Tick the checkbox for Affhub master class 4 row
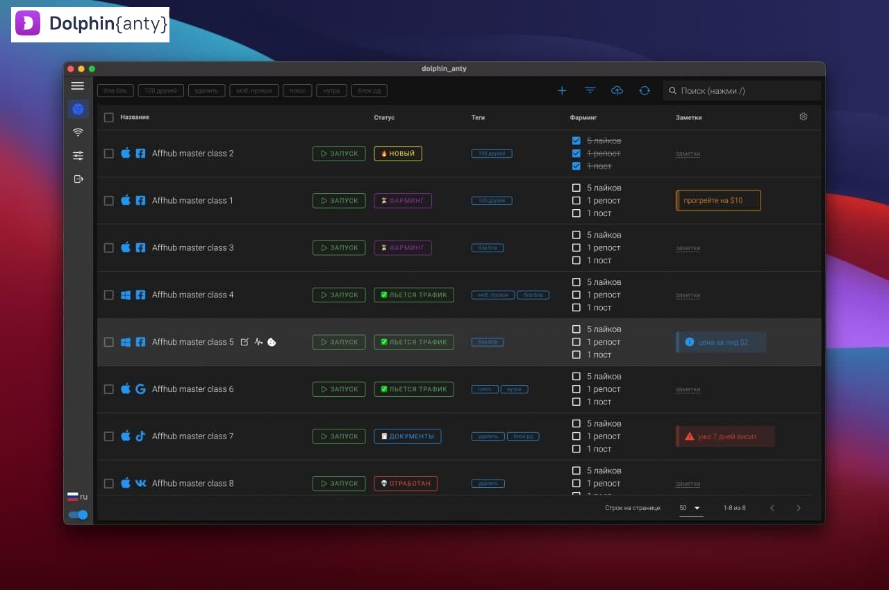Image resolution: width=889 pixels, height=590 pixels. 109,295
